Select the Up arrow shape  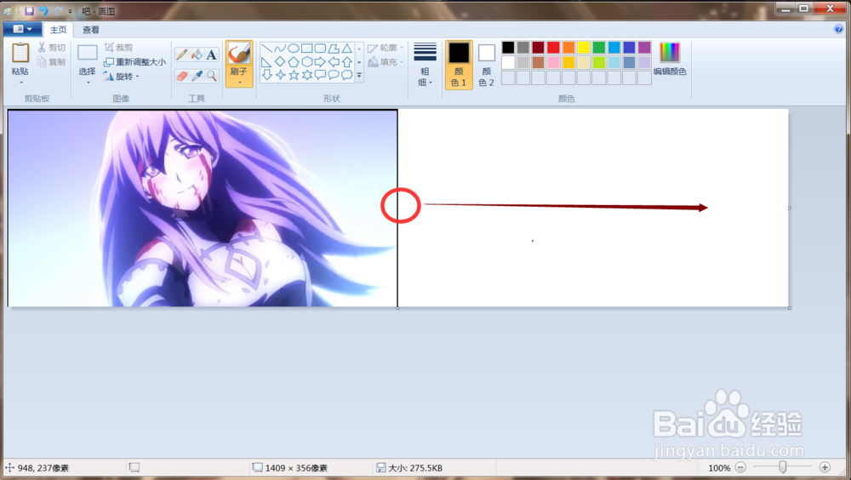click(x=347, y=62)
